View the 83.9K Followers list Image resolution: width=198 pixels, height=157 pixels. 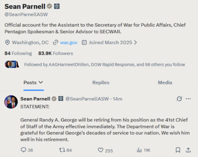pyautogui.click(x=55, y=53)
